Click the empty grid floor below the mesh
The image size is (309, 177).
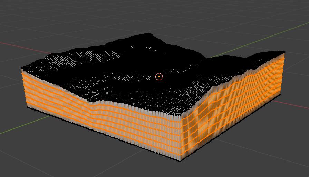[104, 158]
